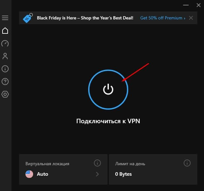The height and width of the screenshot is (191, 204).
Task: Open the speed gauge icon in the sidebar
Action: coord(5,44)
